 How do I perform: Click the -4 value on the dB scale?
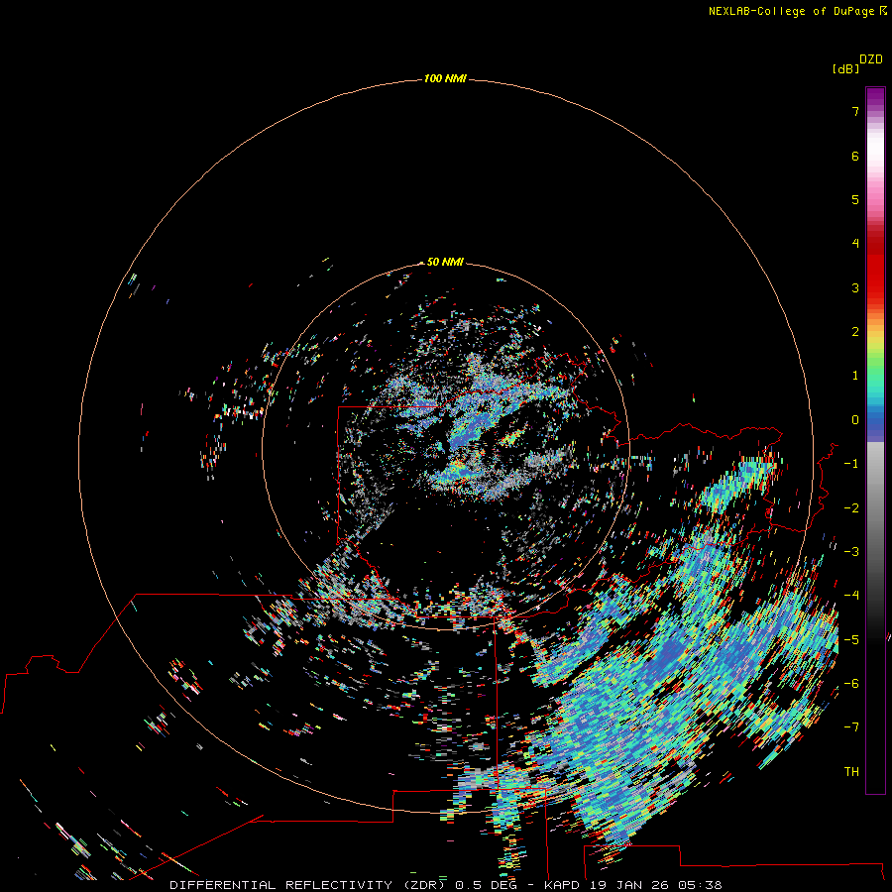click(851, 596)
